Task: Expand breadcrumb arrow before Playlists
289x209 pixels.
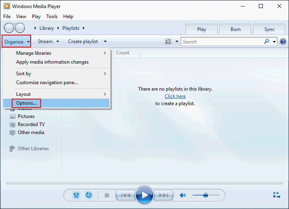Action: pyautogui.click(x=58, y=28)
